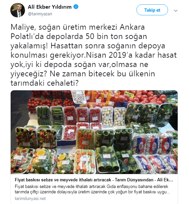Click the tweet's last line tarımdaki cehaleti
The height and width of the screenshot is (204, 189).
pyautogui.click(x=45, y=83)
